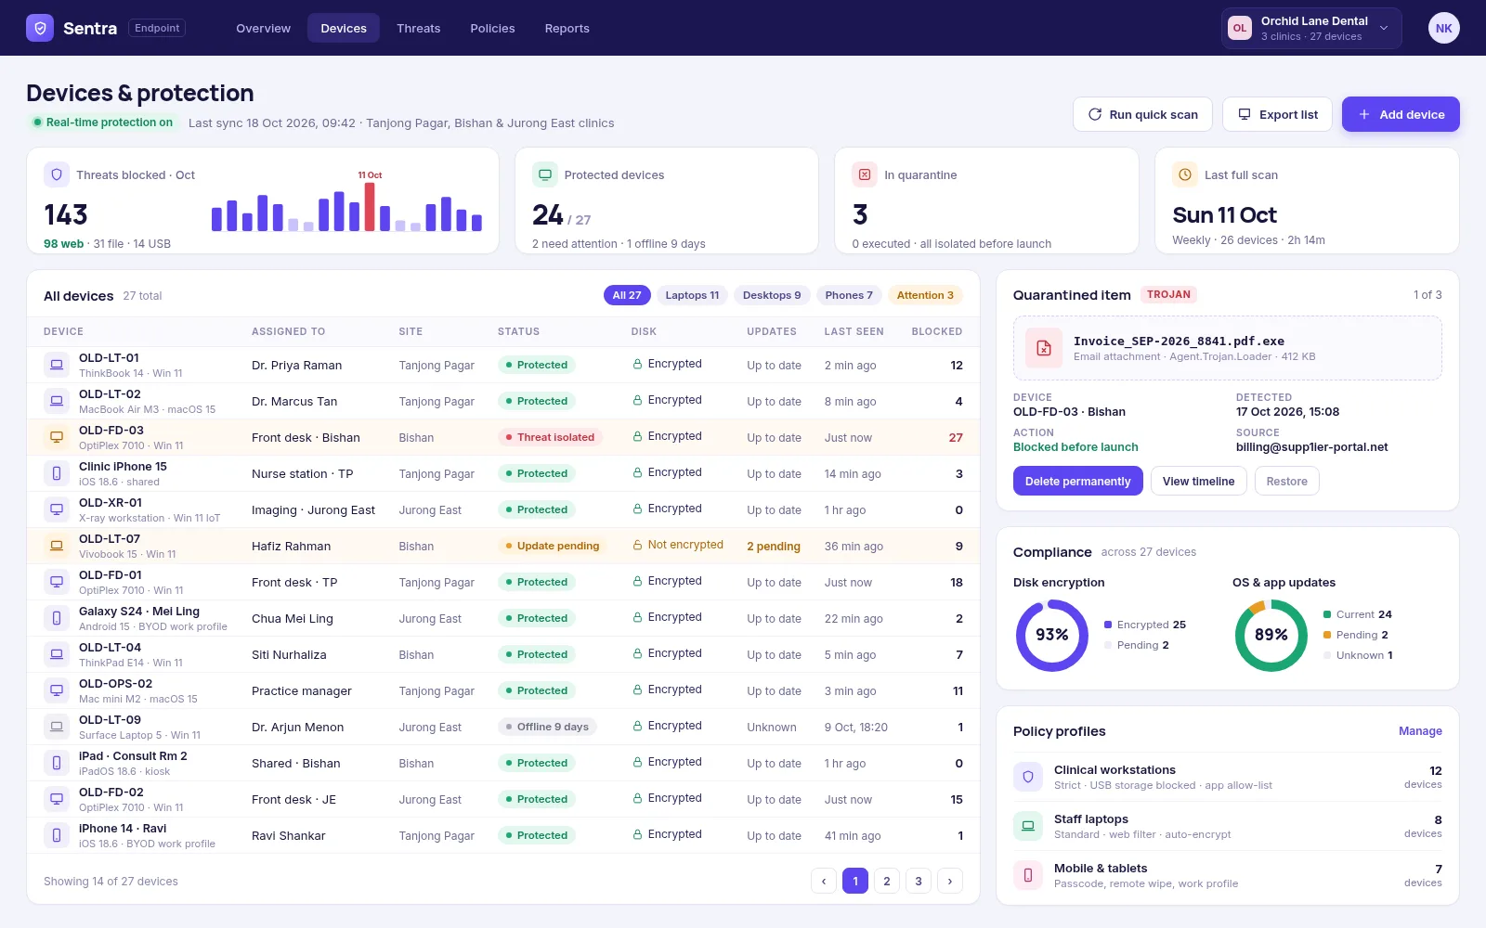This screenshot has width=1486, height=928.
Task: Show Attention 3 devices only
Action: click(925, 295)
